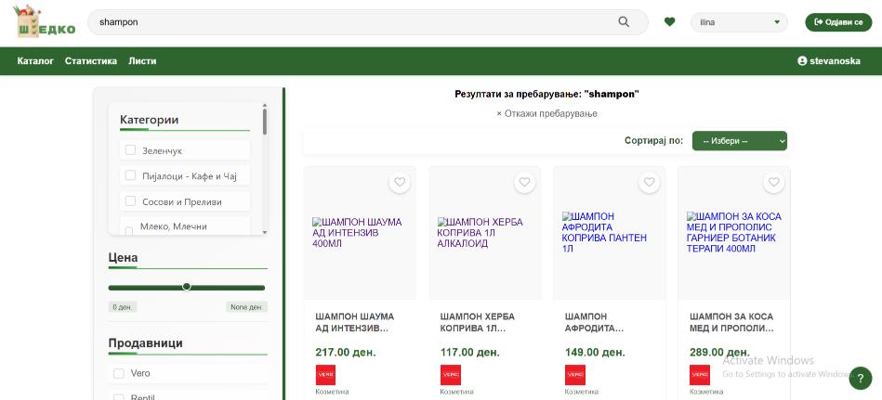The width and height of the screenshot is (882, 400).
Task: Open favorites via the green heart icon
Action: (669, 22)
